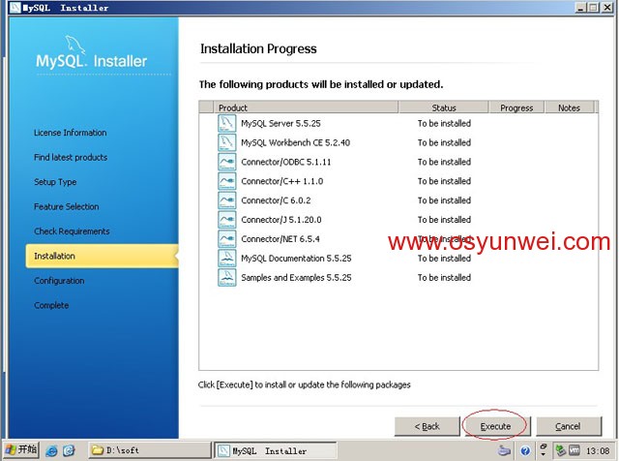Select the MySQL Server 5.5.25 row text
The height and width of the screenshot is (461, 619).
pyautogui.click(x=280, y=123)
